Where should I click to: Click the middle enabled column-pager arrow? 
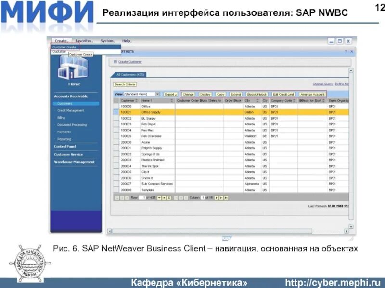221,198
